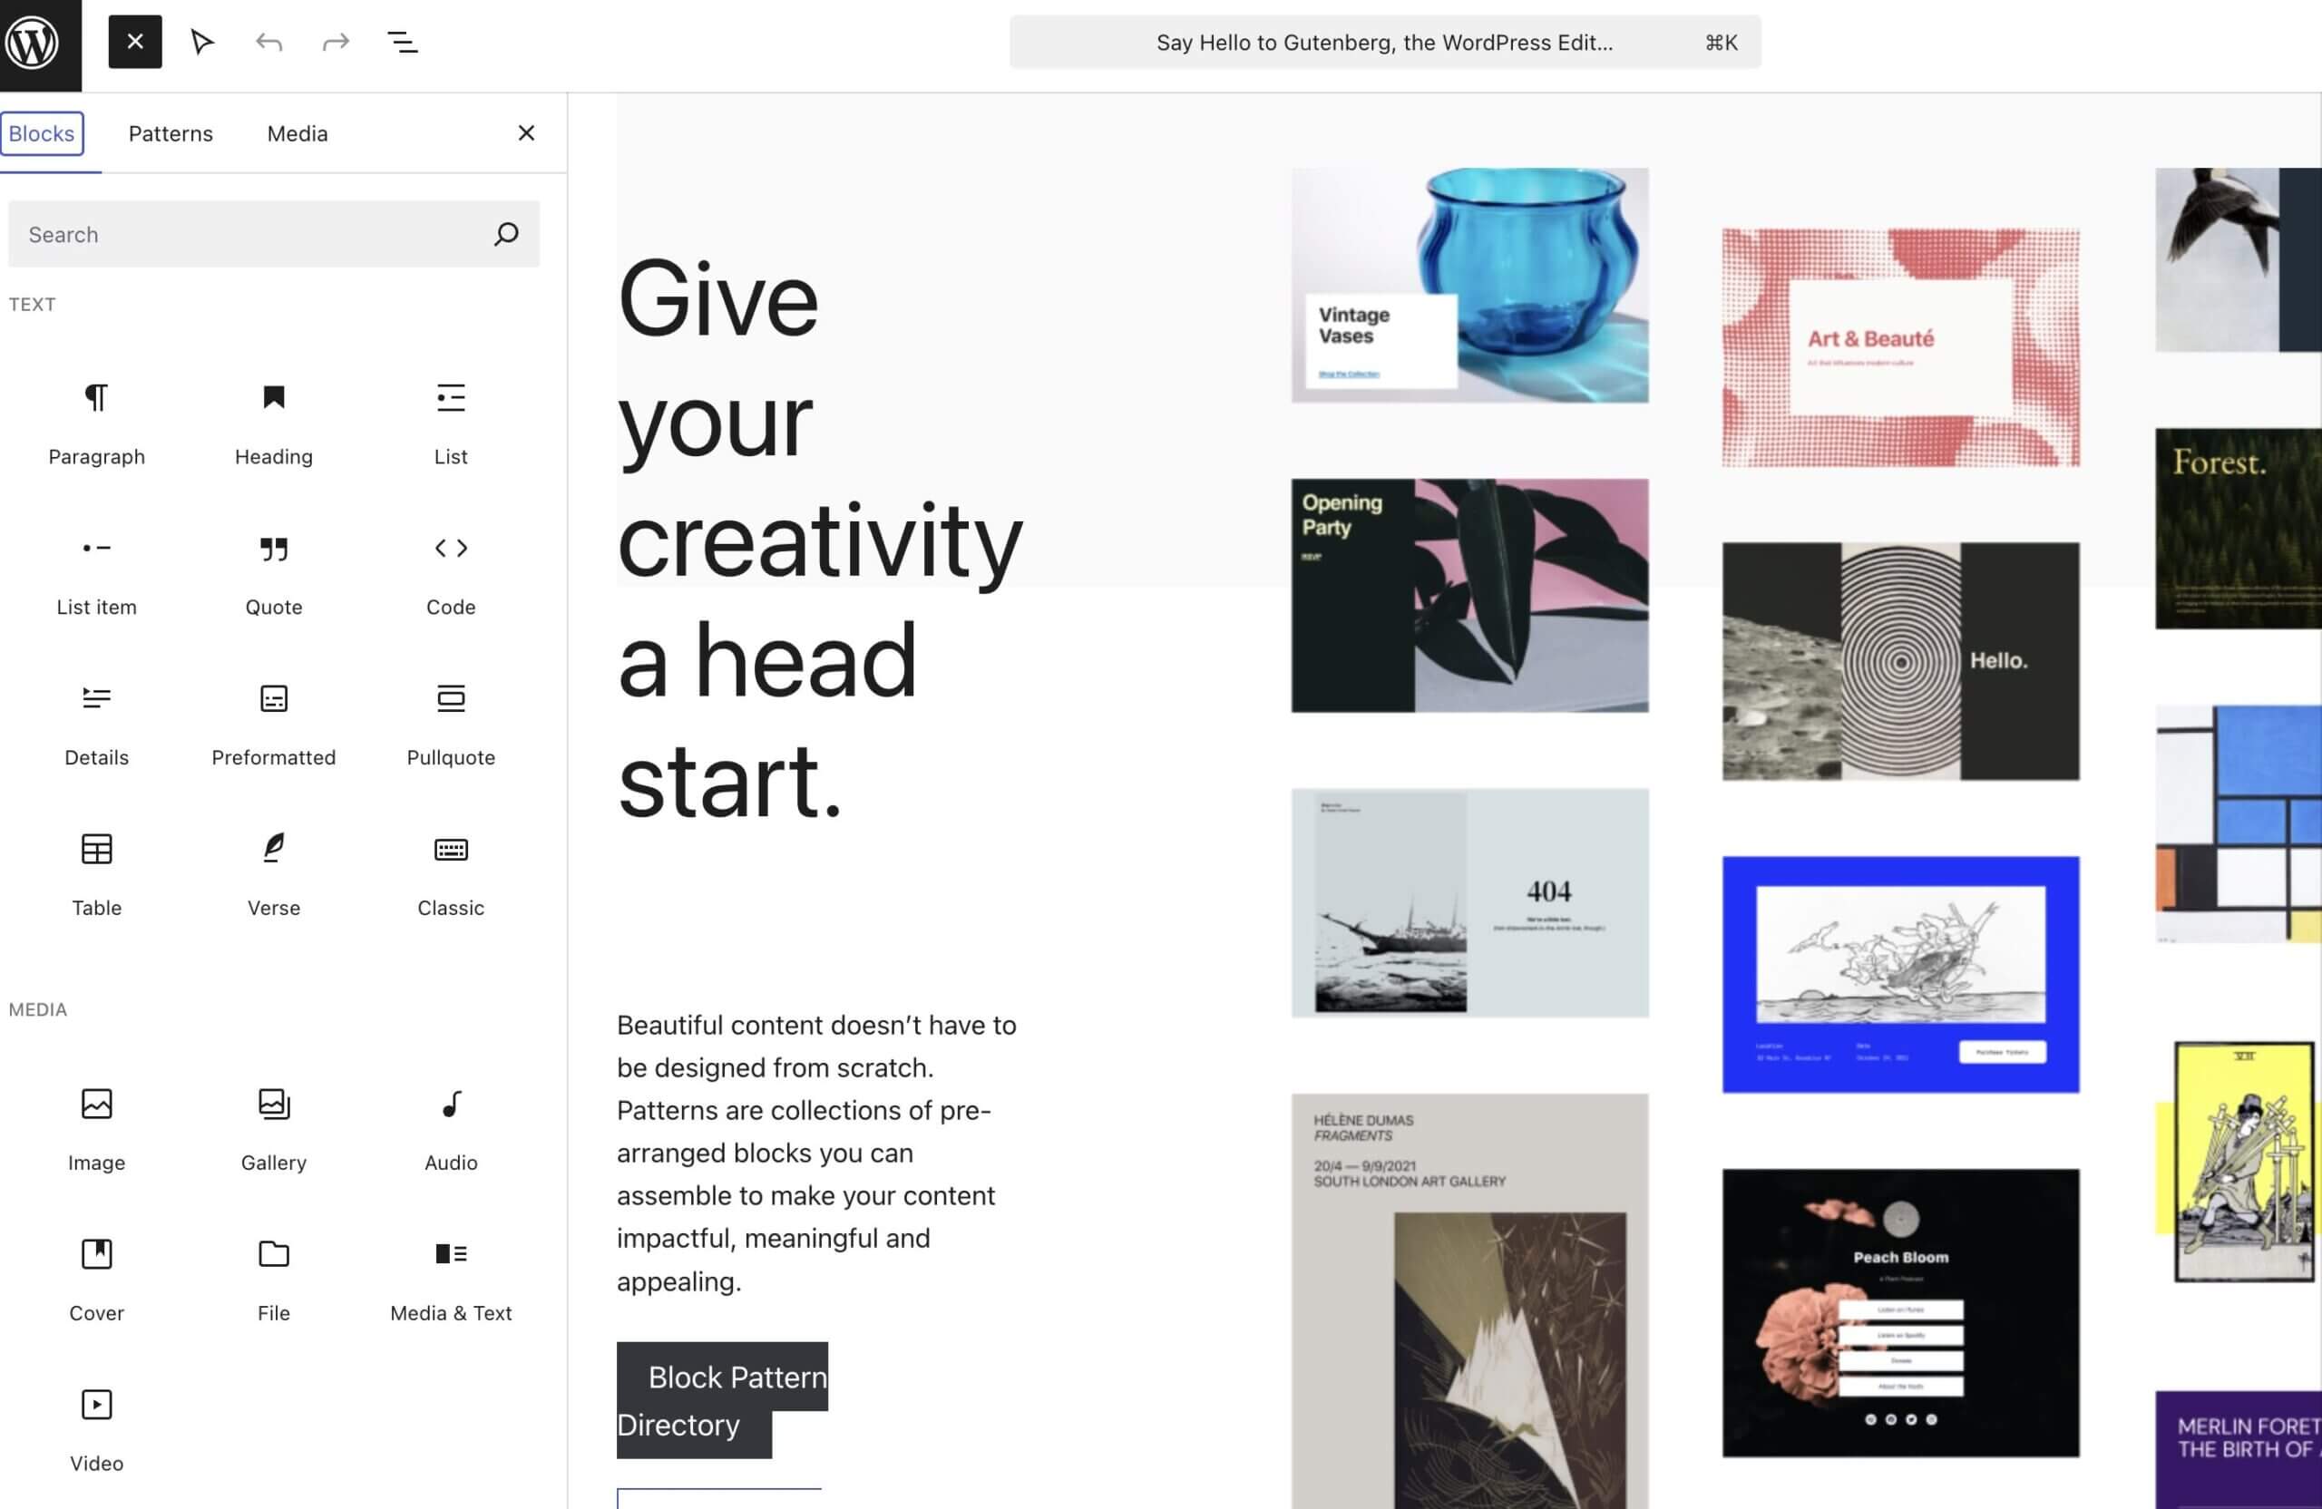Add a Gallery block
This screenshot has width=2322, height=1509.
[x=273, y=1129]
